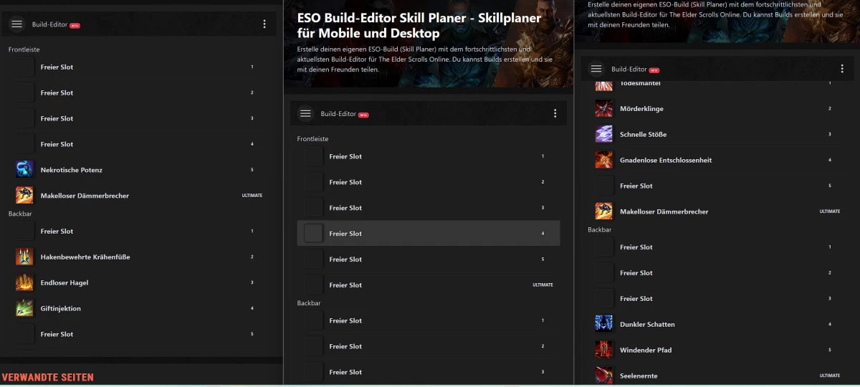Open the hamburger menu in the right Build-Editor panel
Image resolution: width=860 pixels, height=387 pixels.
pos(596,69)
